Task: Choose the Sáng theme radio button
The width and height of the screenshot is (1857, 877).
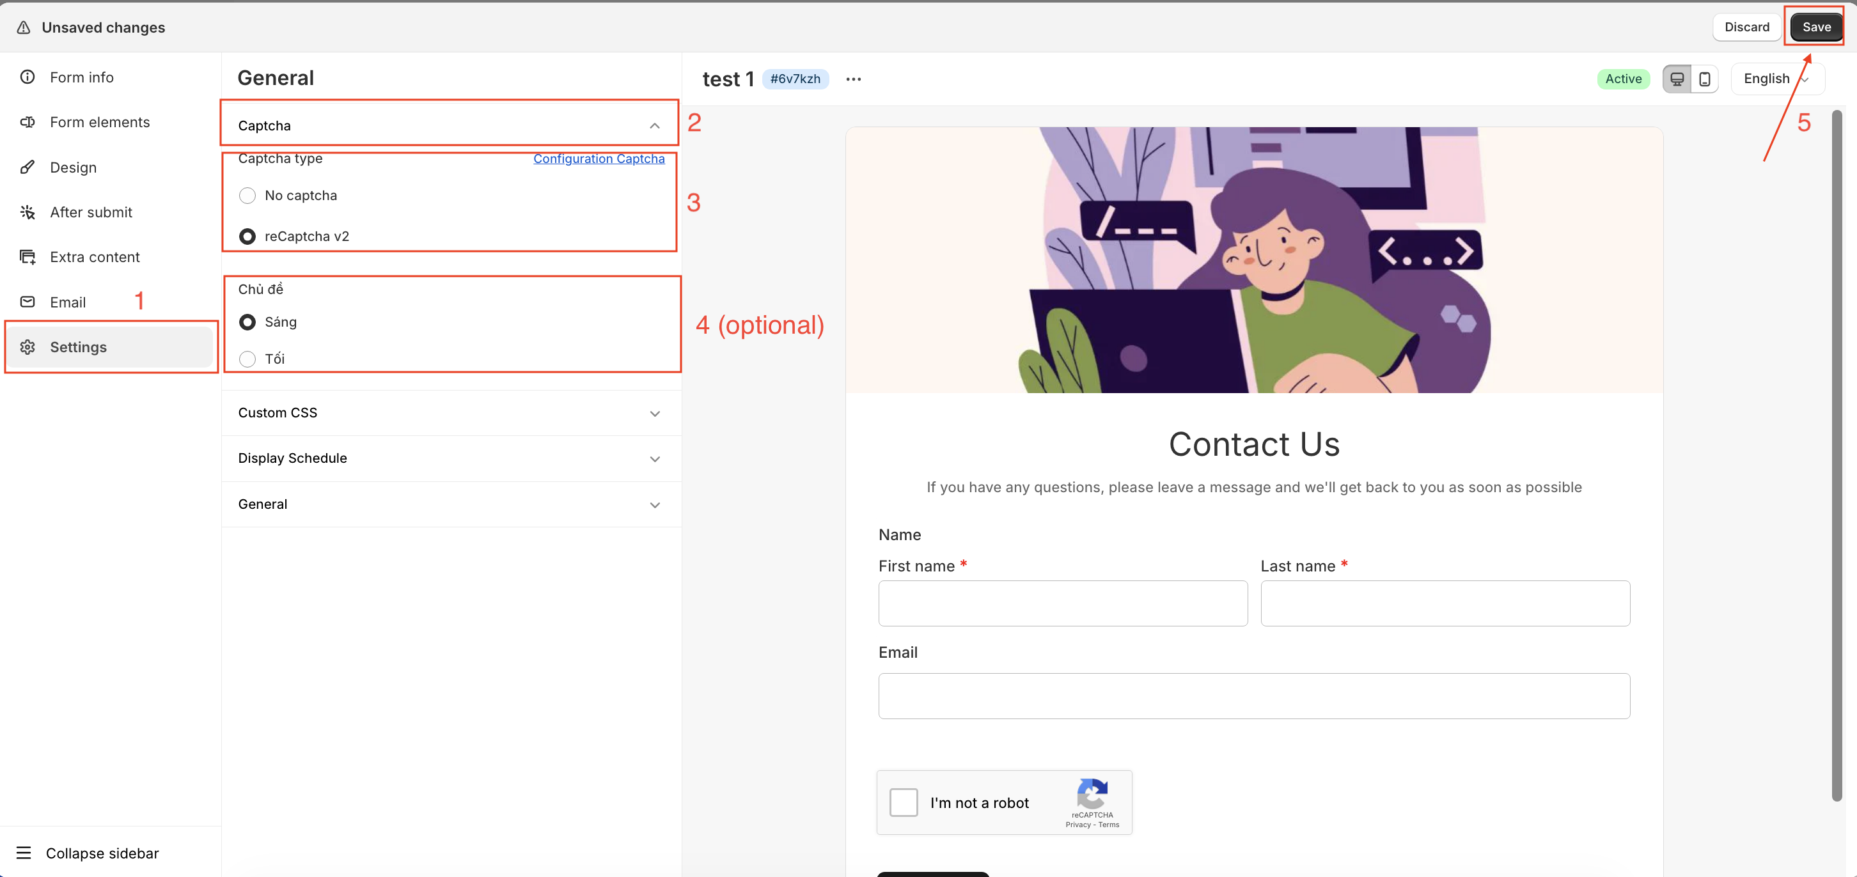Action: pyautogui.click(x=247, y=322)
